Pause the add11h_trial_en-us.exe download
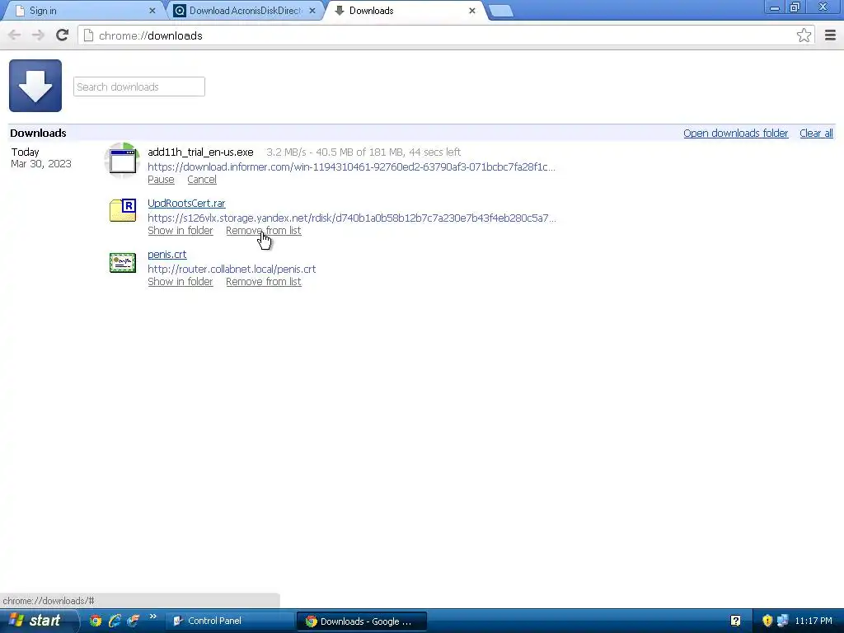844x633 pixels. [161, 179]
